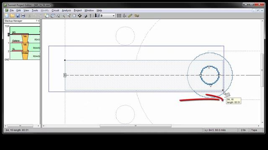Close the Stackup Manager panel
268x150 pixels.
coord(39,21)
